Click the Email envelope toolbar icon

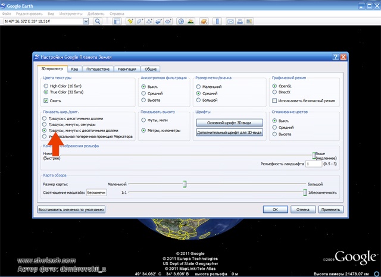click(x=230, y=21)
